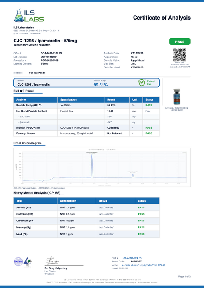204x288 pixels.
Task: Click the lot number LOT#26152001 value
Action: coord(49,57)
